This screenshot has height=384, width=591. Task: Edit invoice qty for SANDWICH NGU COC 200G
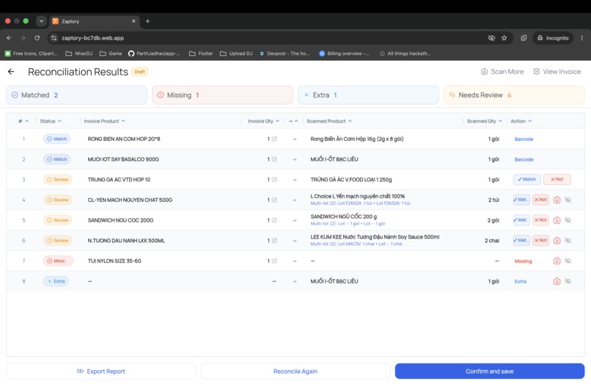(x=274, y=220)
